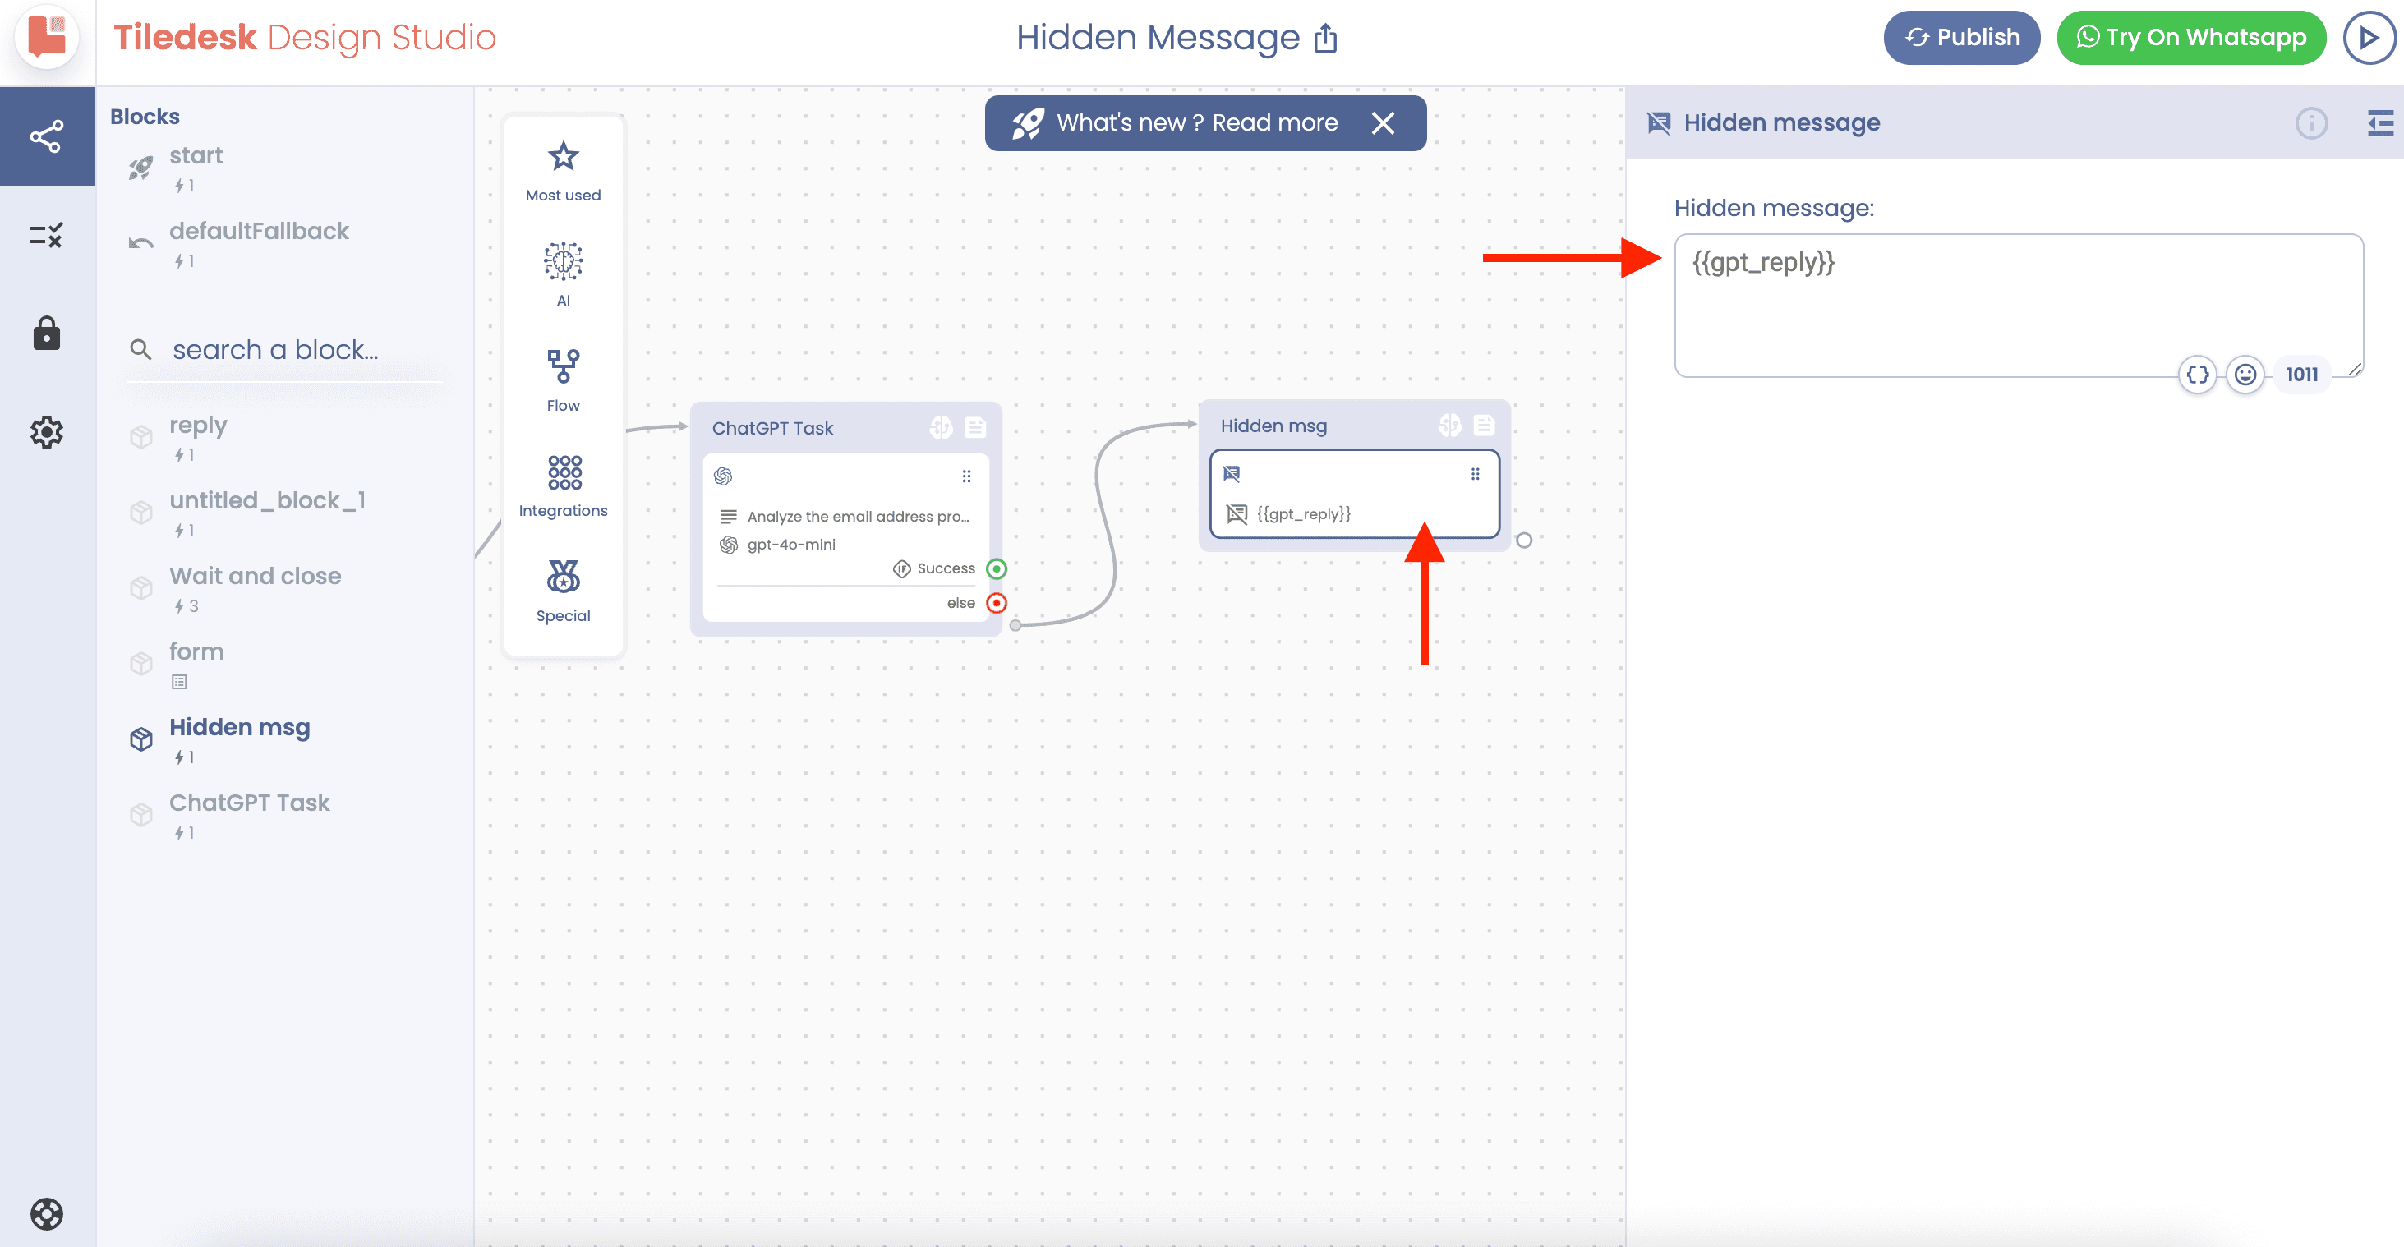
Task: Open the padlock secrets sidebar icon
Action: click(47, 332)
